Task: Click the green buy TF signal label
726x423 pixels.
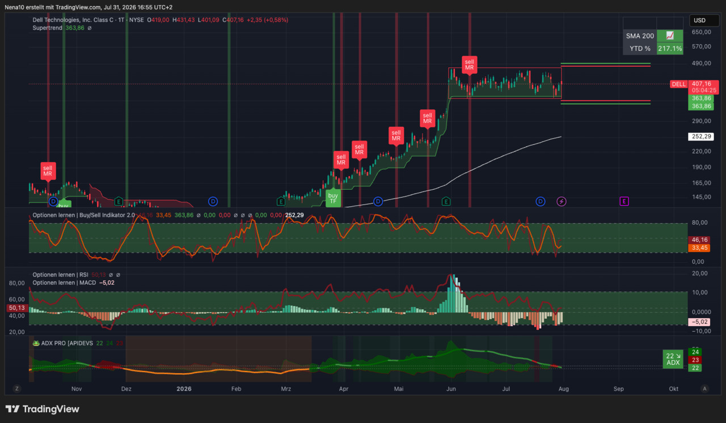Action: pos(333,199)
